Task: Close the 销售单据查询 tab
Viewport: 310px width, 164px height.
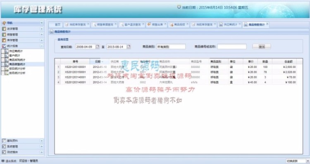Action: pyautogui.click(x=115, y=24)
